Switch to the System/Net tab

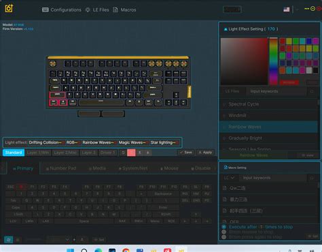pyautogui.click(x=133, y=168)
